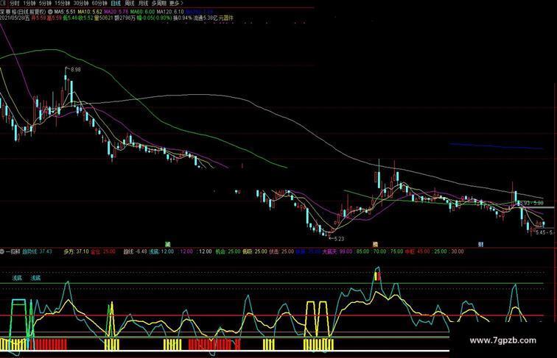
Task: Click the 揭 event marker on chart
Action: click(375, 244)
